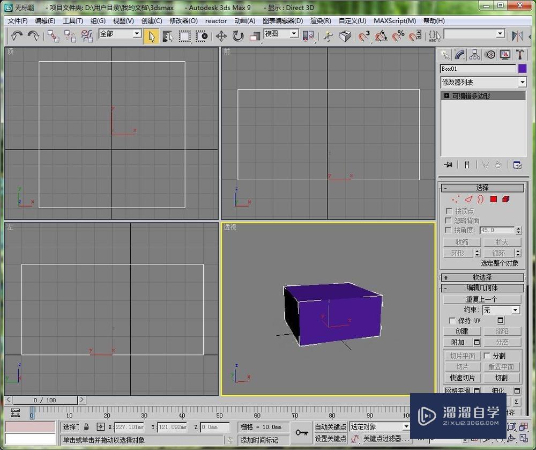The height and width of the screenshot is (450, 536).
Task: Enable the 忽略背面 checkbox
Action: (449, 220)
